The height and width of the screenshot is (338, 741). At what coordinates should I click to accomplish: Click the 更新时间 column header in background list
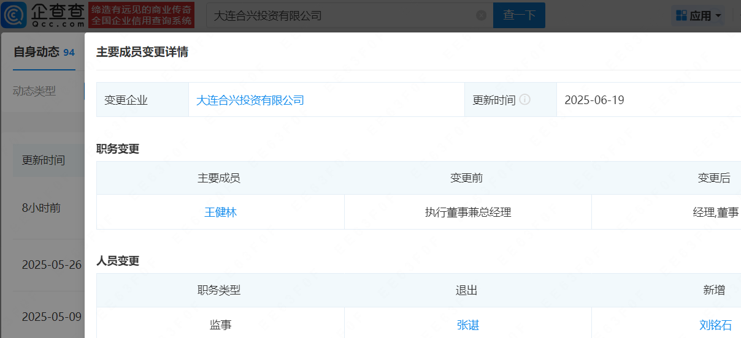tap(44, 160)
